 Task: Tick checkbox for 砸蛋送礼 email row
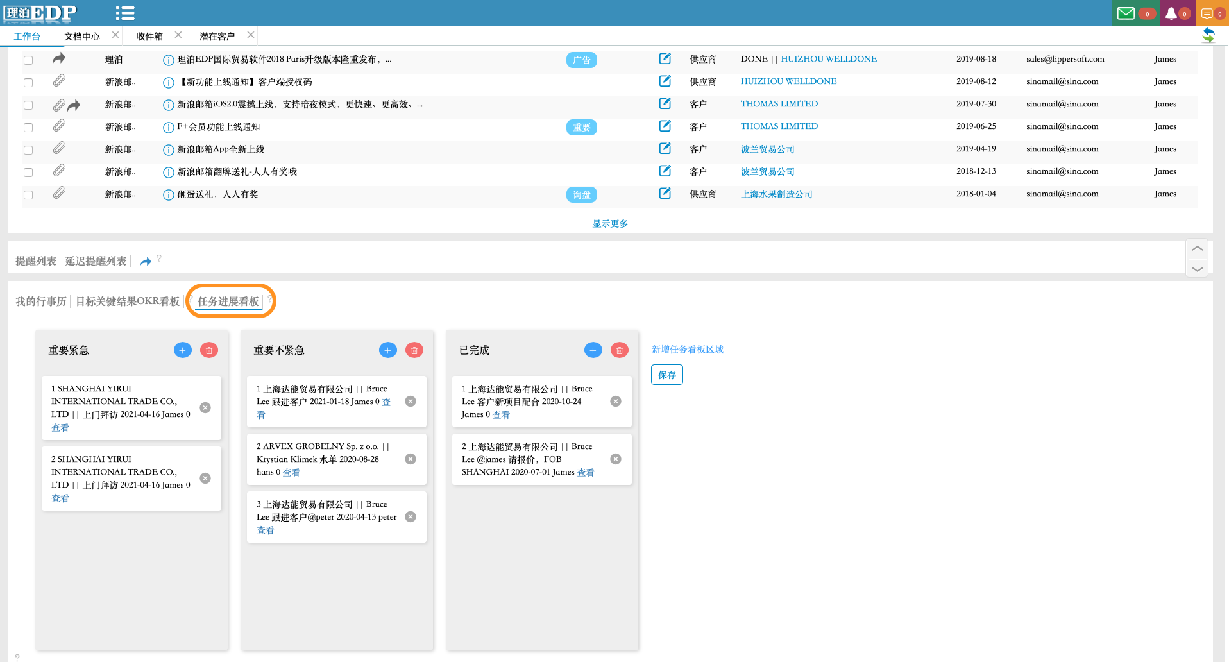pyautogui.click(x=28, y=195)
